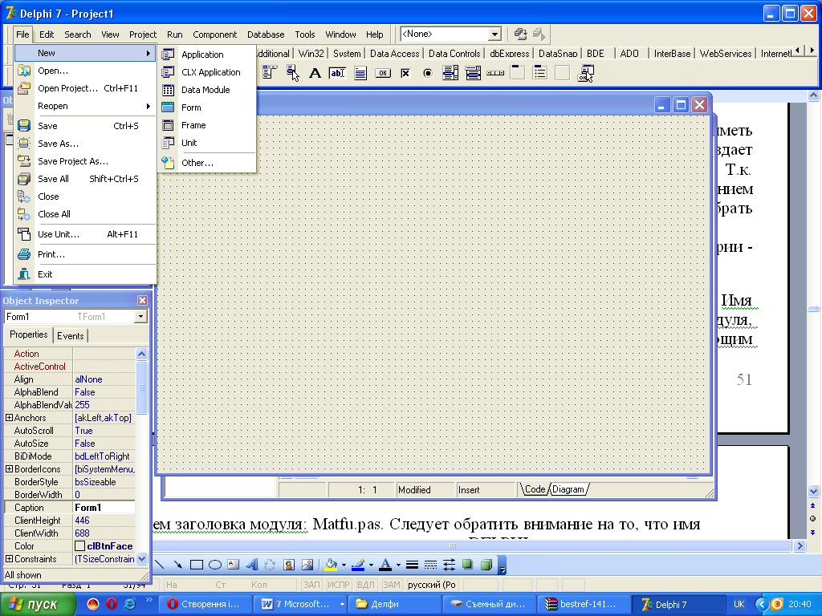Expand the Constraints property
The width and height of the screenshot is (822, 616).
click(9, 559)
